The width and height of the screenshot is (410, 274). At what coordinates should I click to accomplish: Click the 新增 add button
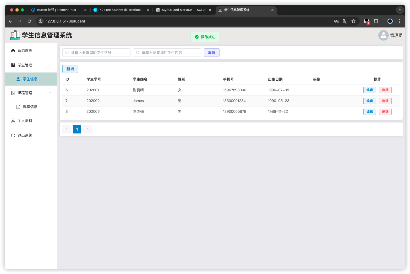click(70, 69)
